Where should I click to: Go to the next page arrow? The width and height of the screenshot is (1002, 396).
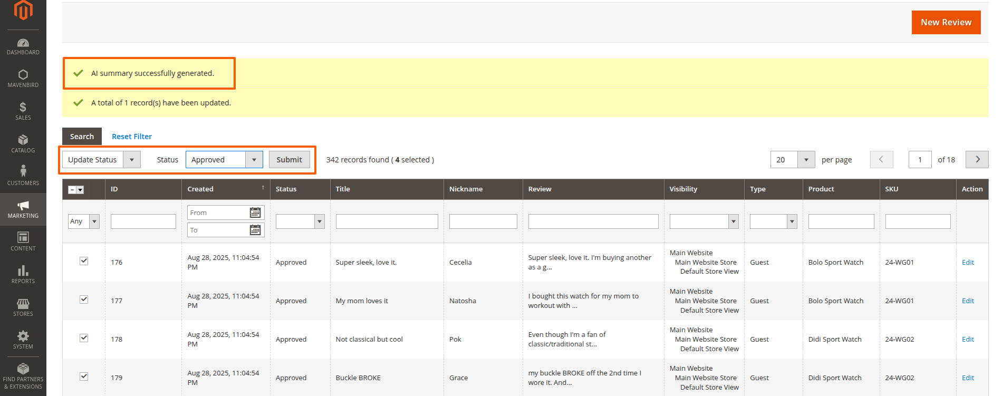click(x=977, y=159)
